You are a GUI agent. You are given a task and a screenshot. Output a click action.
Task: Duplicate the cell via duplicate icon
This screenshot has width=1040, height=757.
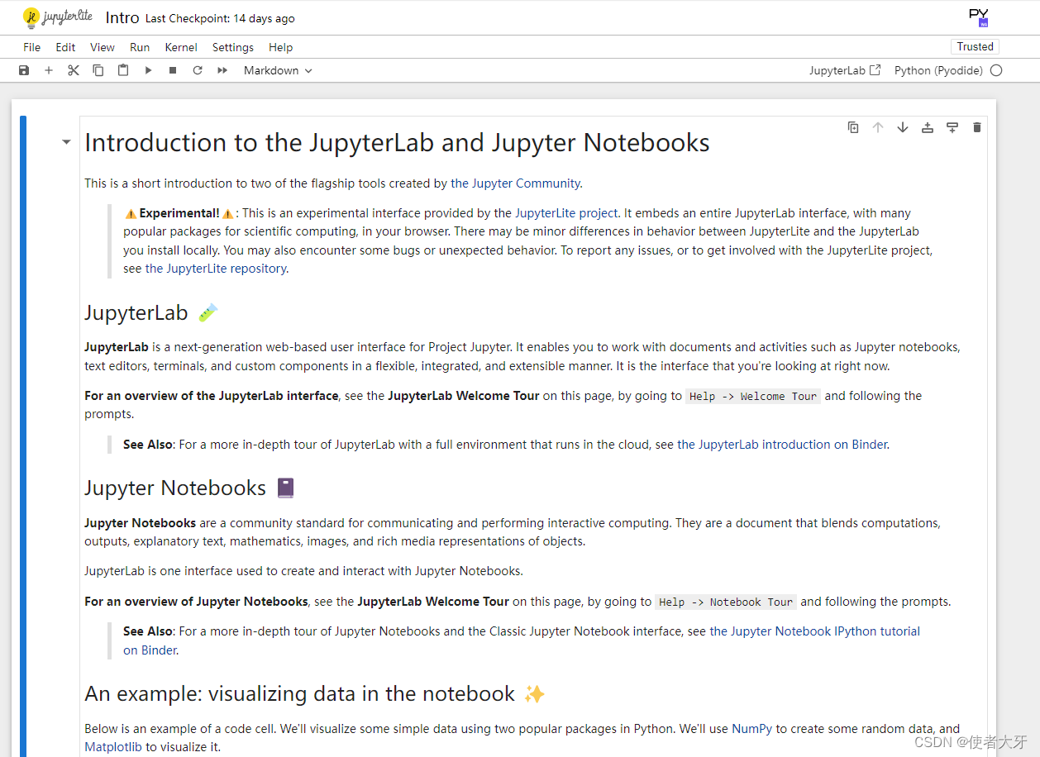(x=853, y=127)
